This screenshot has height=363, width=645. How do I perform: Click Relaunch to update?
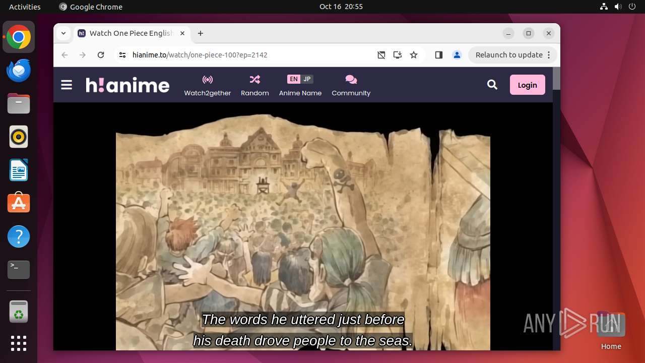(x=509, y=55)
